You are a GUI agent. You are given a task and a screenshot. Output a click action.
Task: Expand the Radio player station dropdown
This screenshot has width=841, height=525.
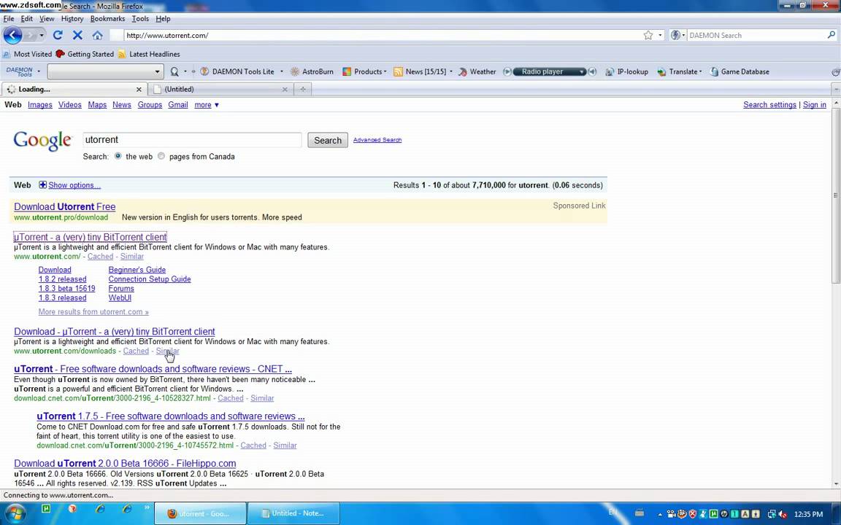click(x=581, y=71)
